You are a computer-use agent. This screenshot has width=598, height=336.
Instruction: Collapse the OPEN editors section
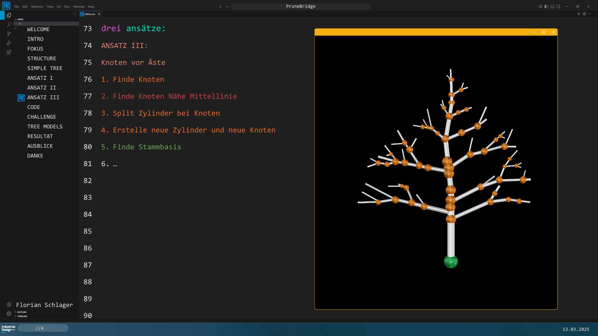click(x=19, y=19)
